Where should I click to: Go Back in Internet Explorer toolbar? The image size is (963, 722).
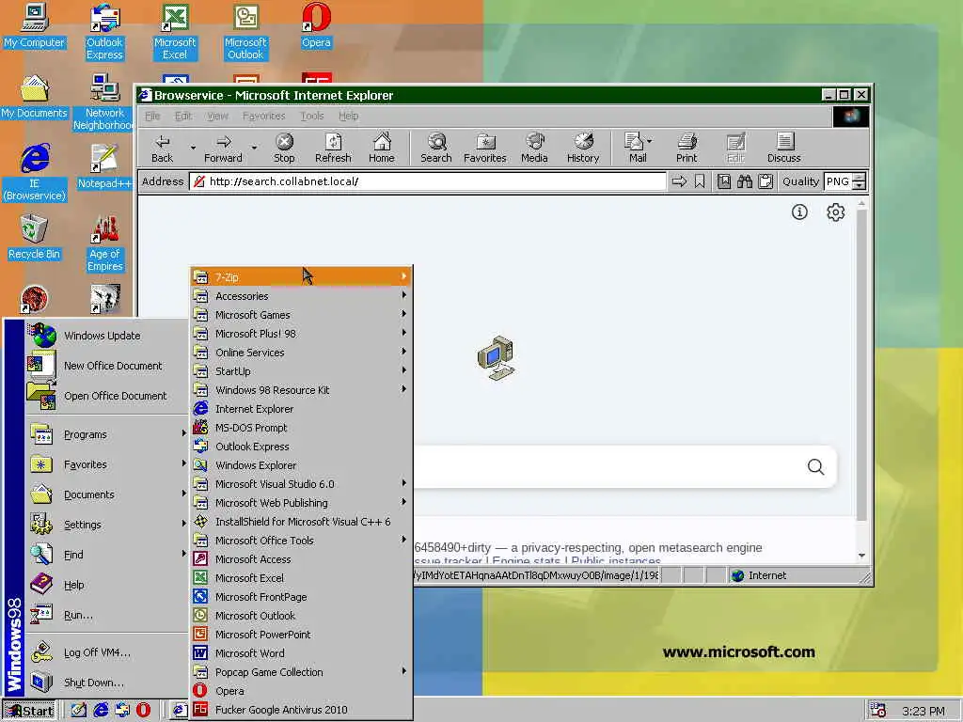(x=162, y=148)
